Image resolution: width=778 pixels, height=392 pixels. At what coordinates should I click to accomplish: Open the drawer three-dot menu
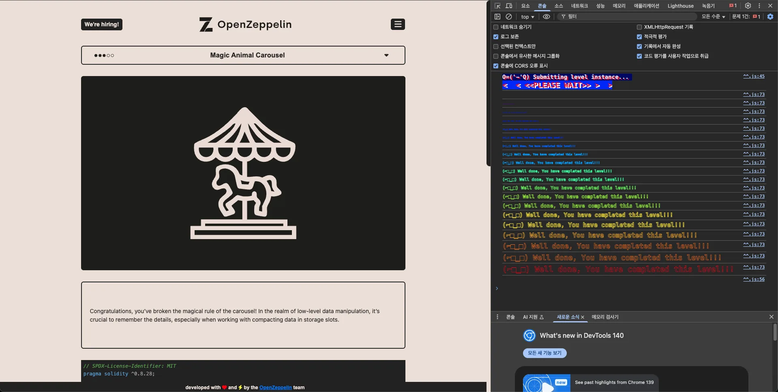[x=497, y=317]
